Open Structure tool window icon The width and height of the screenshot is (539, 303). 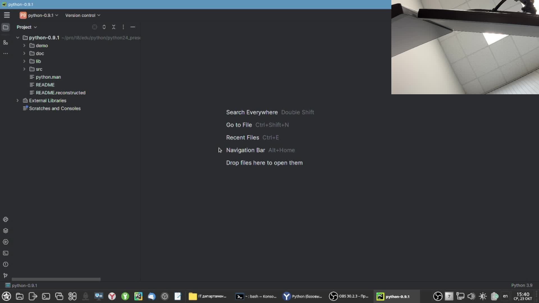coord(5,43)
